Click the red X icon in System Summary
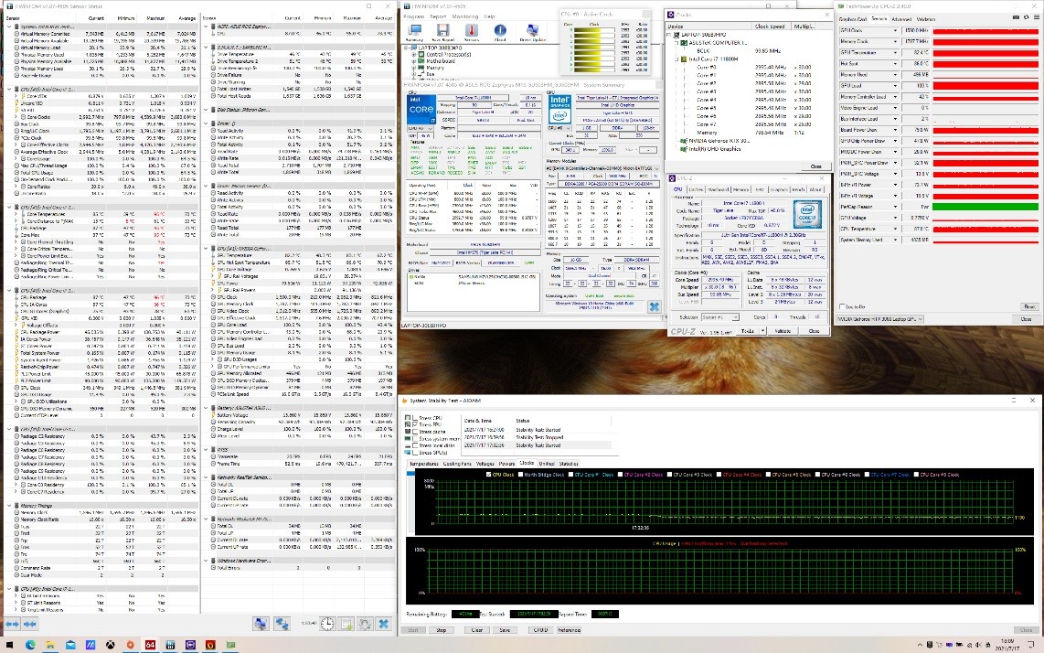Screen dimensions: 1044x653 point(654,306)
